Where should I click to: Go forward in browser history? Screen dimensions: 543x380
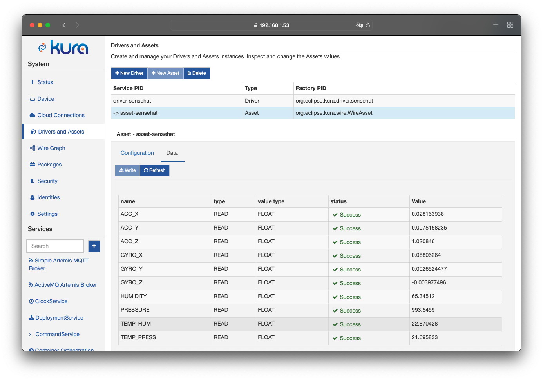78,25
